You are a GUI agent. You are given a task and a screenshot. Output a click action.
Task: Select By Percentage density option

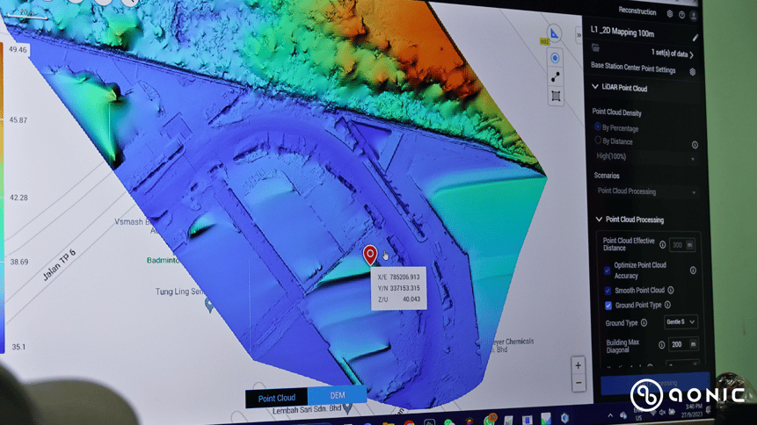point(598,127)
